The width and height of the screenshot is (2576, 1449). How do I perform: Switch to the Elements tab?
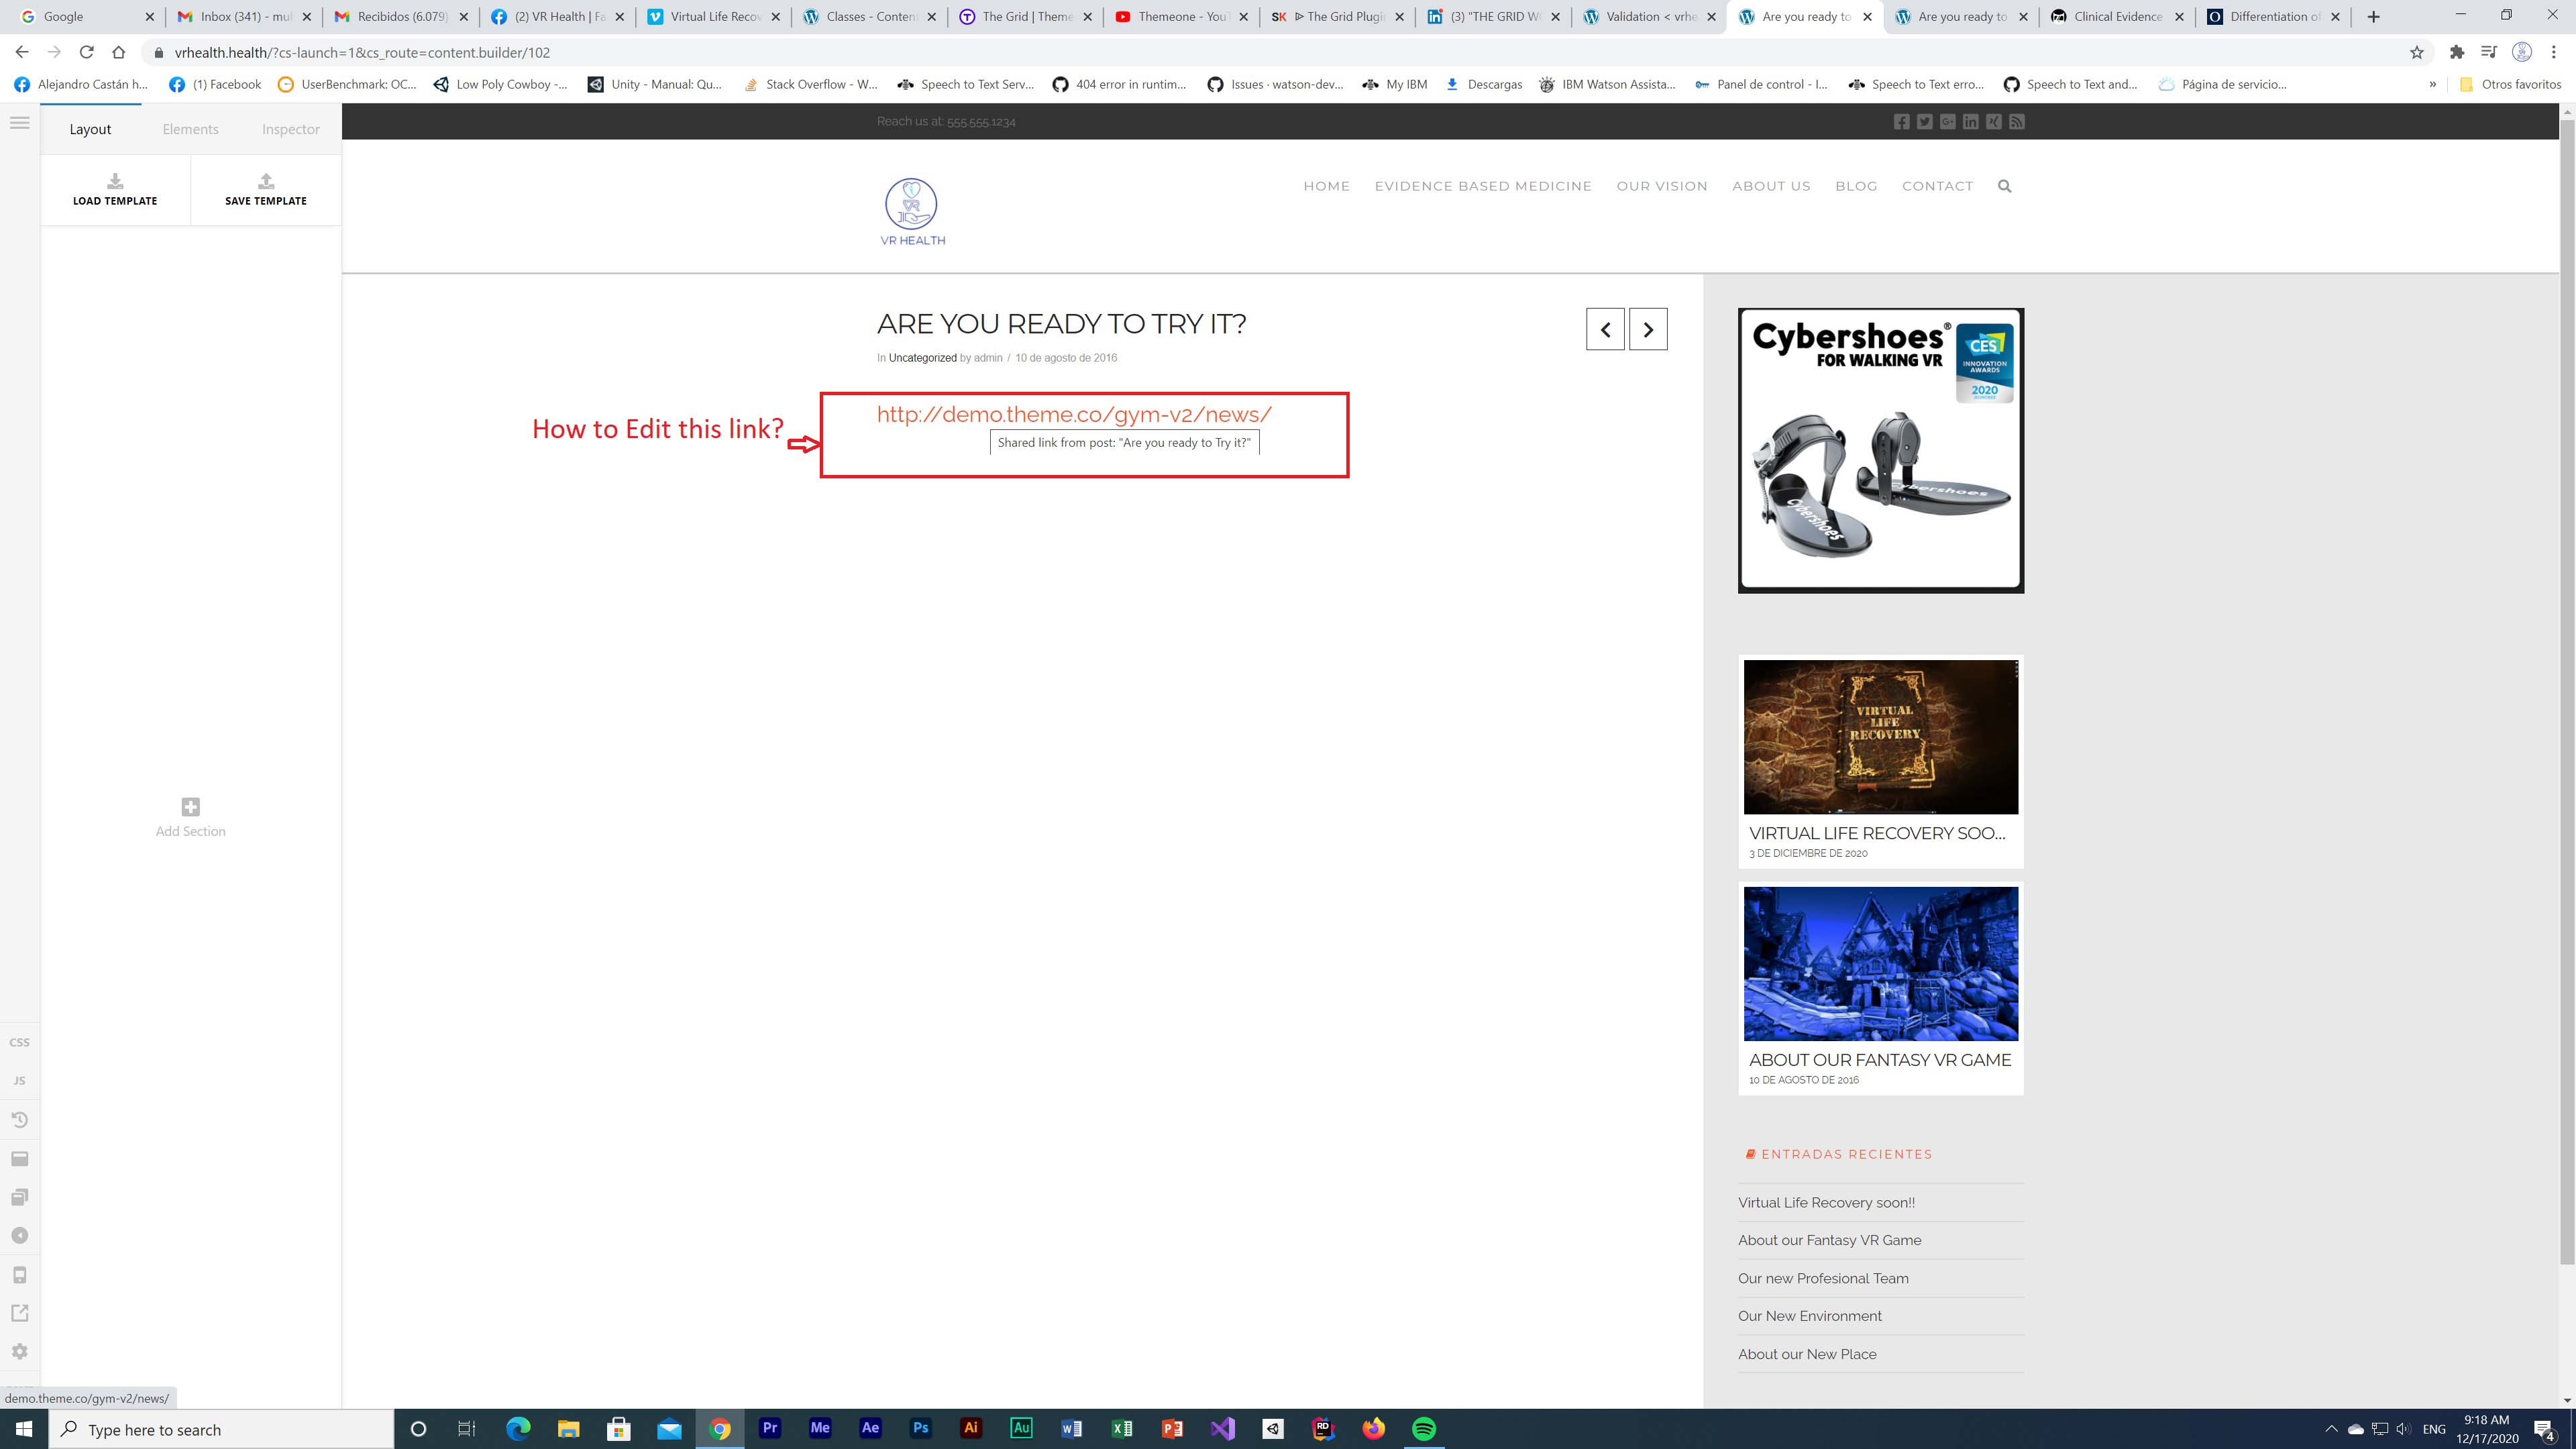click(x=190, y=129)
